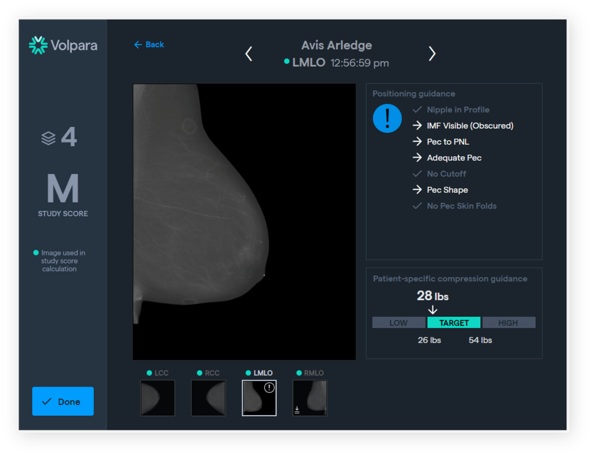Open the next image using the right chevron

[x=432, y=54]
